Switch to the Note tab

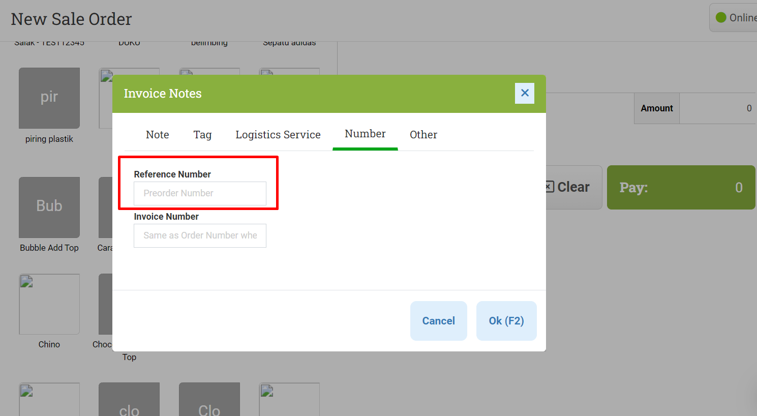(158, 135)
